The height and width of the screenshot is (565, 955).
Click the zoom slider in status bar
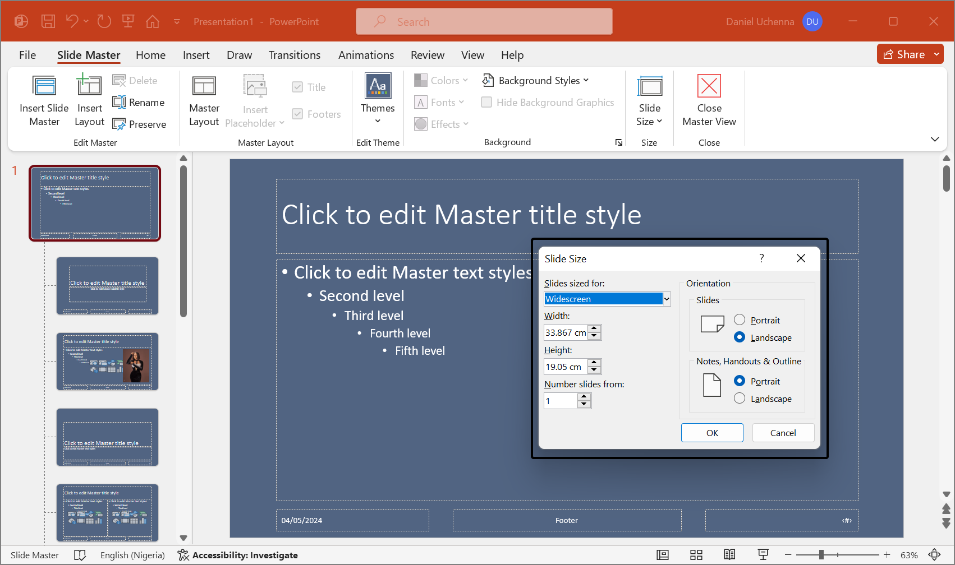coord(821,555)
